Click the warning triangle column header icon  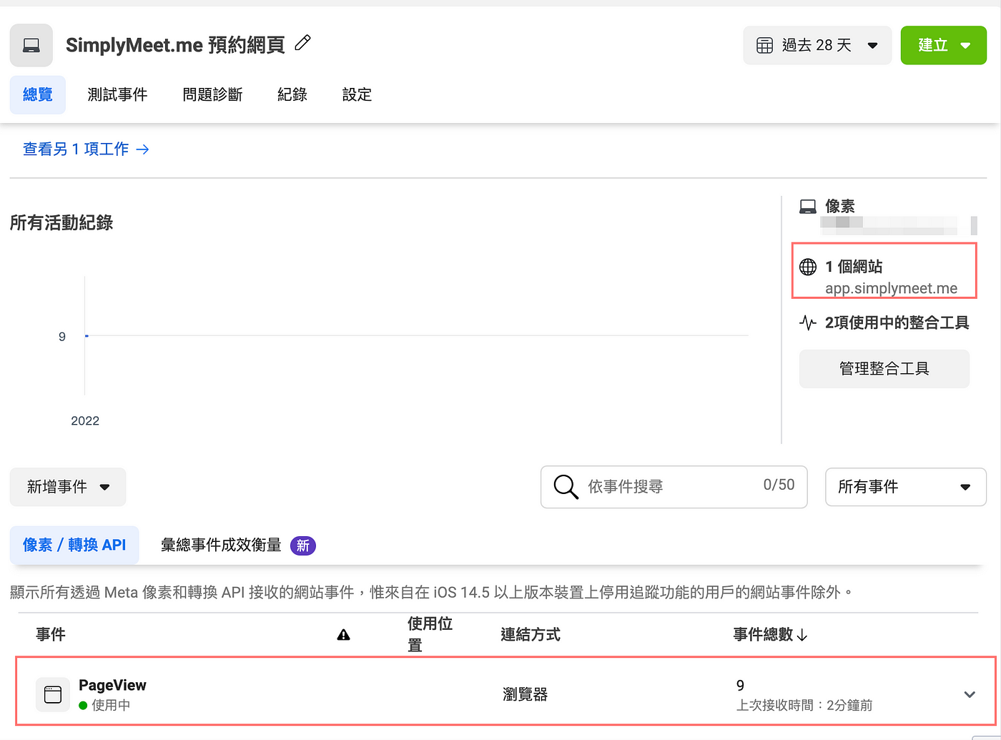click(x=344, y=635)
